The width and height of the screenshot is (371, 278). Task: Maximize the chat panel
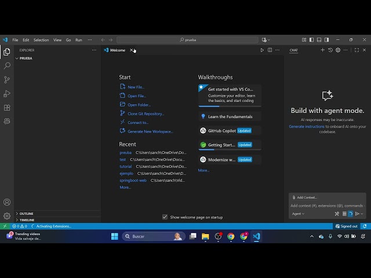pyautogui.click(x=357, y=50)
